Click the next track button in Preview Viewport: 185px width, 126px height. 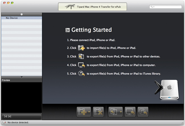10,116
